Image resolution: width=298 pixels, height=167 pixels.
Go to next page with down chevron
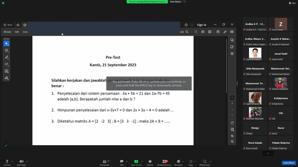[232, 115]
